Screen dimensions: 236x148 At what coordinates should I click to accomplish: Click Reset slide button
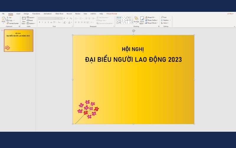tap(30, 20)
